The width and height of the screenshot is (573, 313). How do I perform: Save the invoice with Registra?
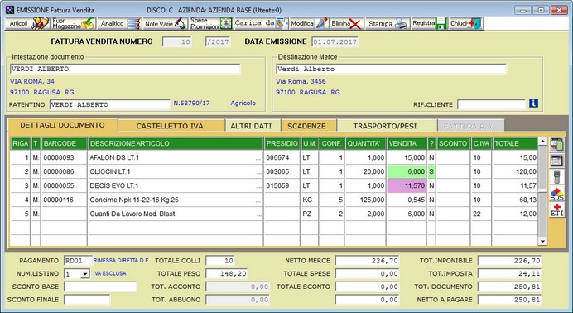pos(430,24)
